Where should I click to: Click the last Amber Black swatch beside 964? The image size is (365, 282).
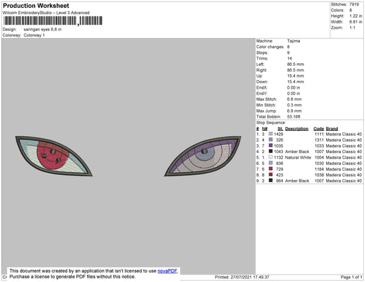[x=271, y=181]
